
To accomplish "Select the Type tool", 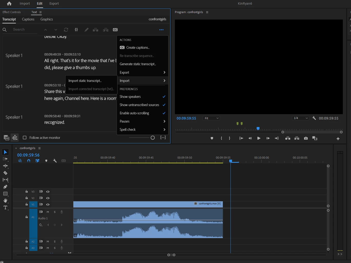I will pyautogui.click(x=5, y=207).
